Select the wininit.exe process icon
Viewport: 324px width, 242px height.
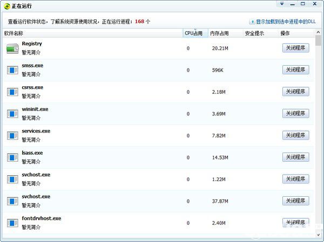click(x=12, y=114)
